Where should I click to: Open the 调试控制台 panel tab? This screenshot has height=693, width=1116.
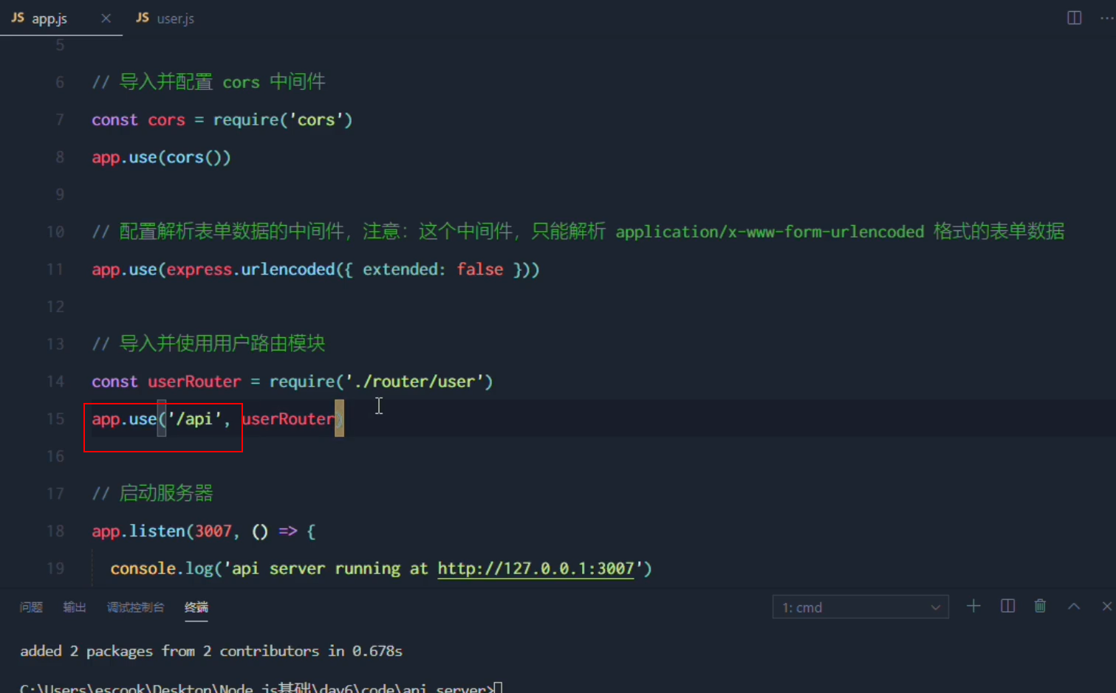point(135,607)
